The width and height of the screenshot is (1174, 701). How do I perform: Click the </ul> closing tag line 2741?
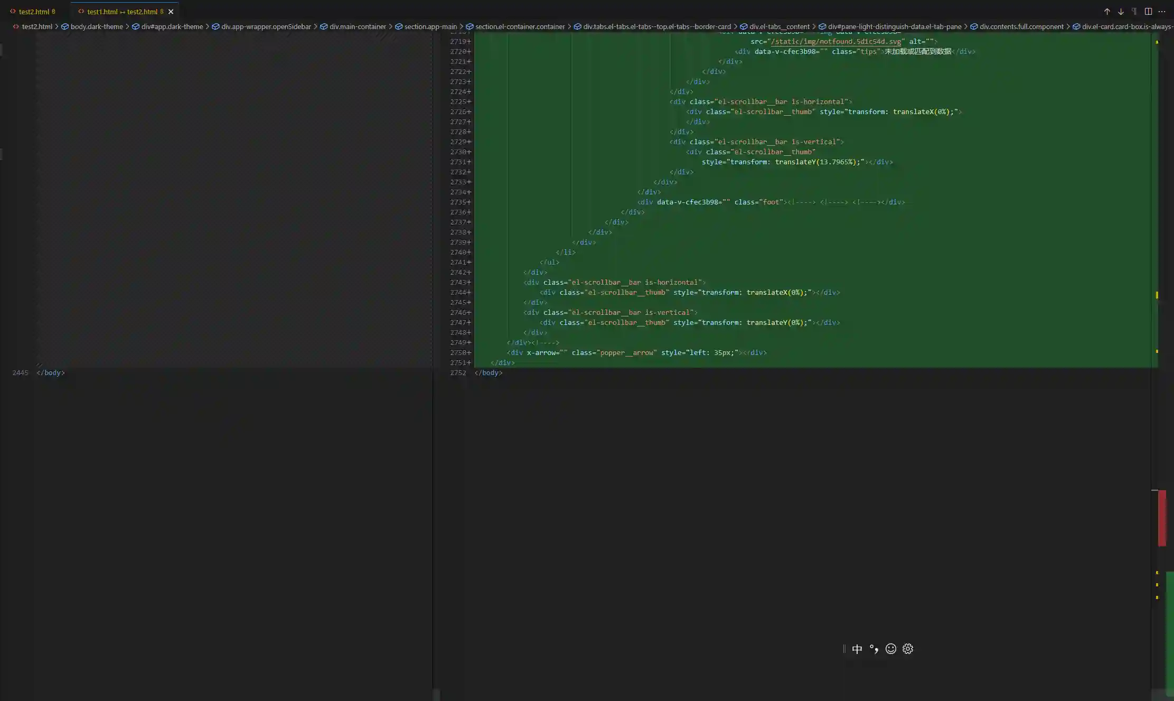point(549,262)
